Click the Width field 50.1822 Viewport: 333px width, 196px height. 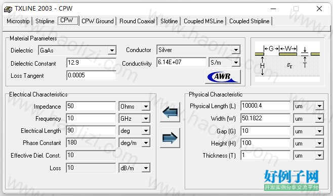266,118
